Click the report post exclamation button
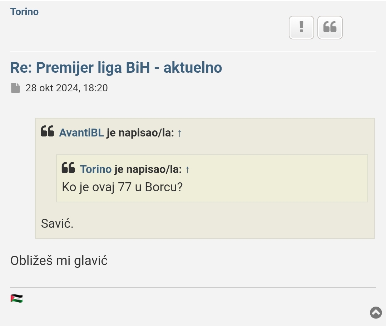386x327 pixels. pyautogui.click(x=301, y=27)
